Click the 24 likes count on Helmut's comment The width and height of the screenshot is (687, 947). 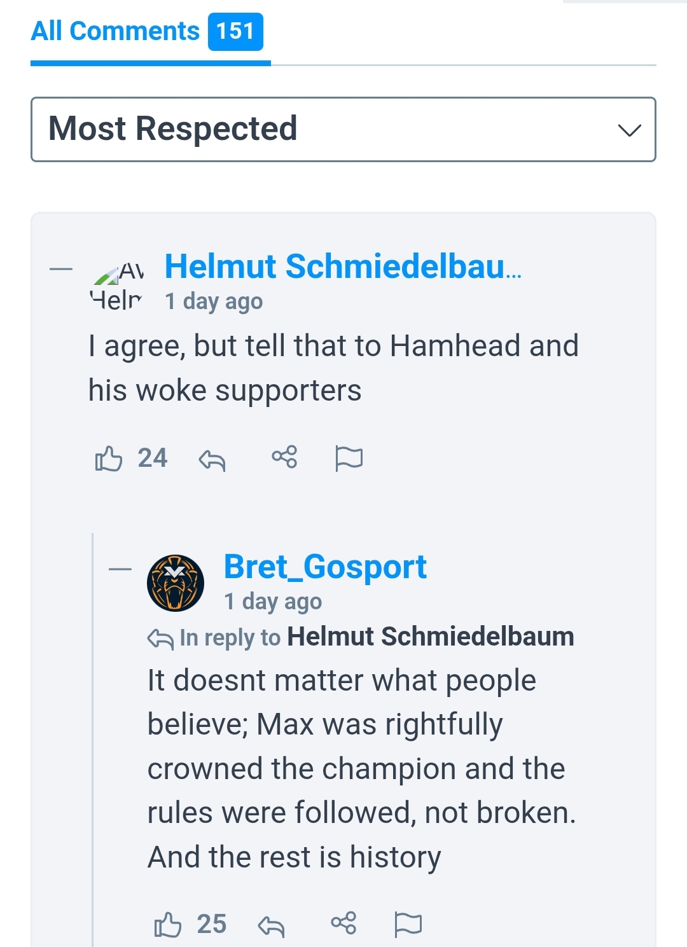pyautogui.click(x=153, y=458)
